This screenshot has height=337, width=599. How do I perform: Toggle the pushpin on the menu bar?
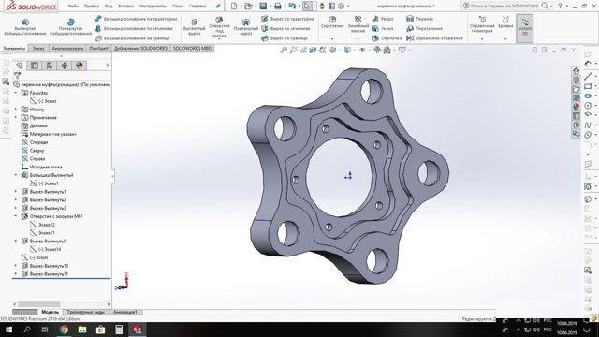(x=218, y=7)
